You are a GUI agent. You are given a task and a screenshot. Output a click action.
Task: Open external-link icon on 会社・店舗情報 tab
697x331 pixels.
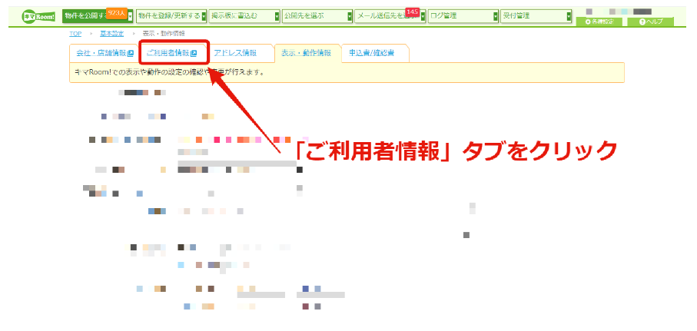[x=130, y=53]
